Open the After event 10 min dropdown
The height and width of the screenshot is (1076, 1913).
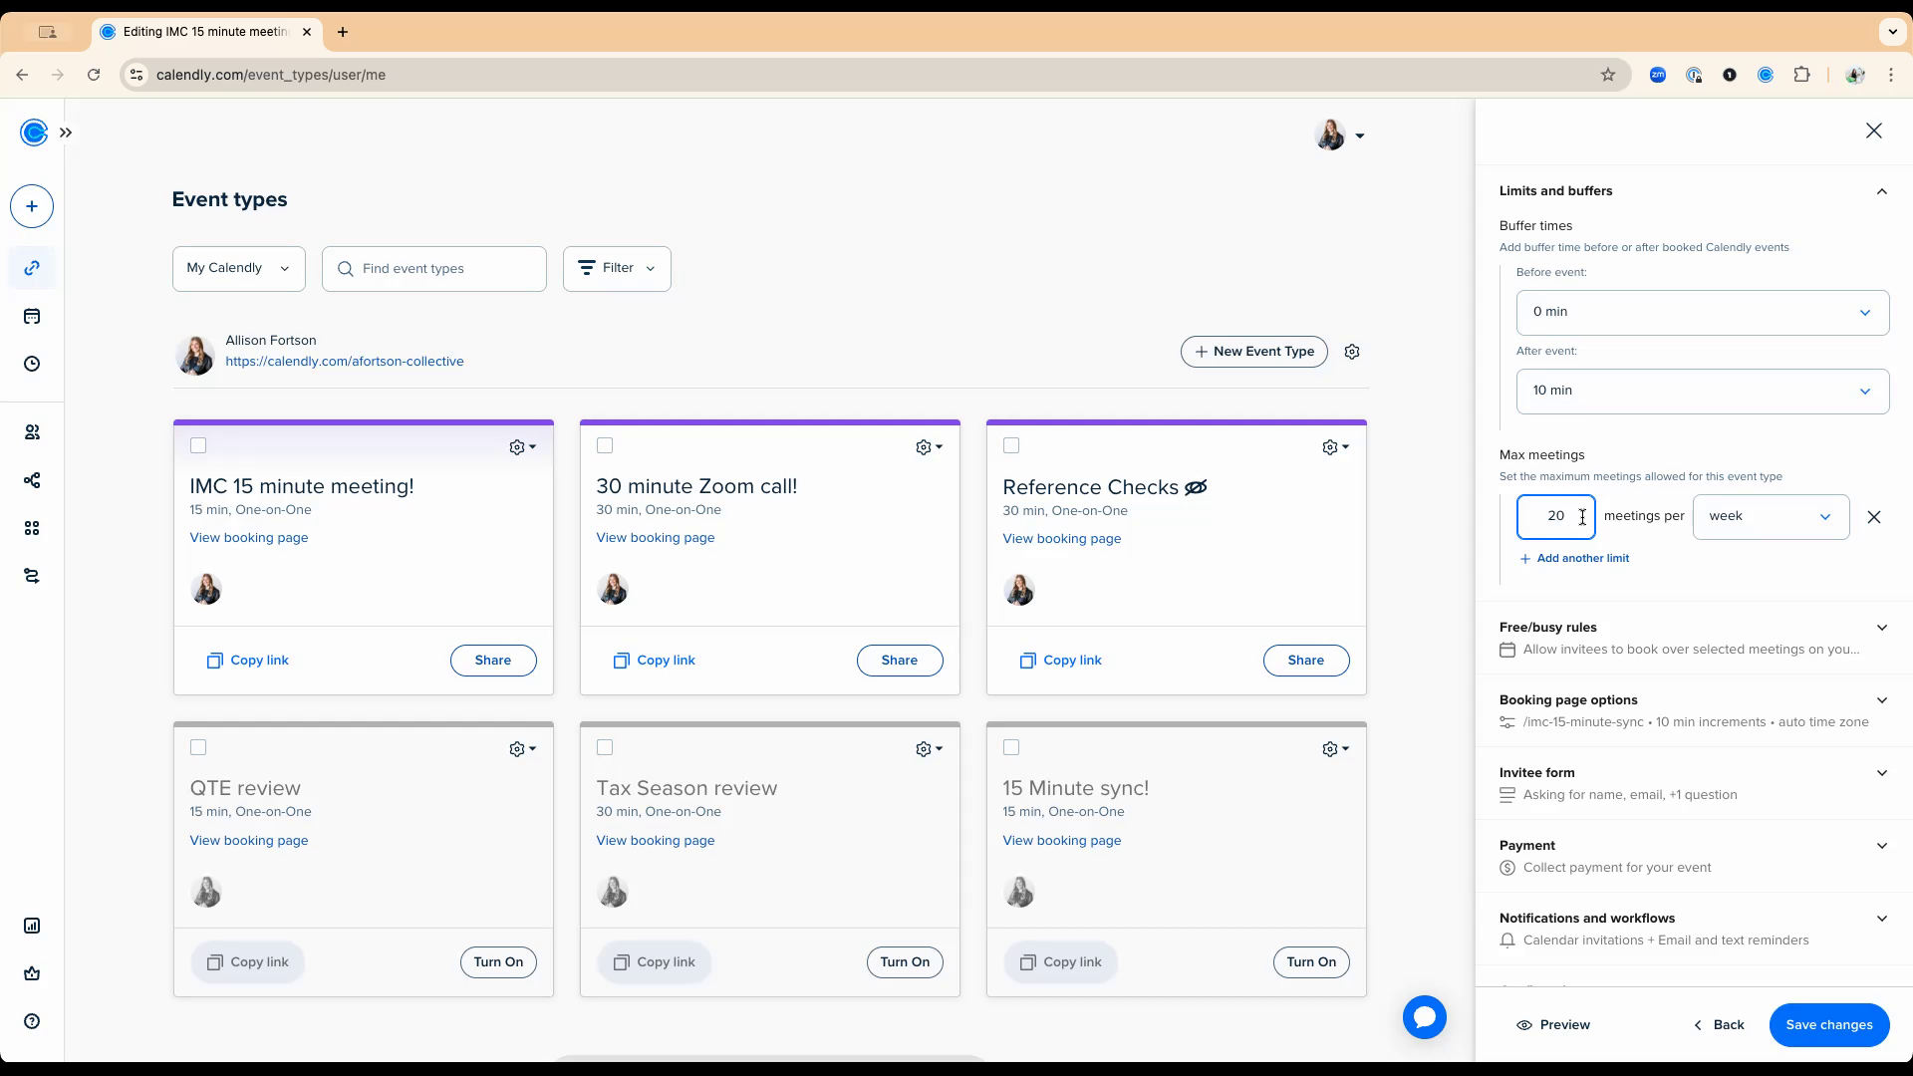pyautogui.click(x=1702, y=391)
